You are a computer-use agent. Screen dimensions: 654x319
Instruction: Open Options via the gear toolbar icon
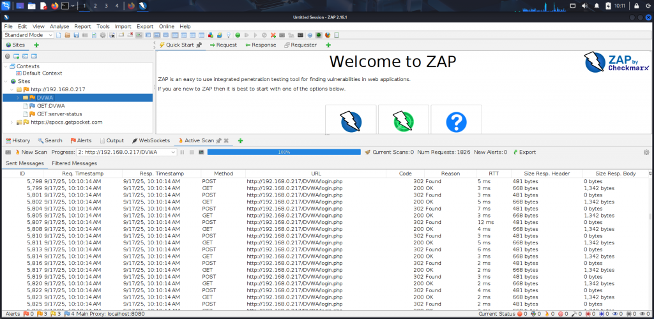(103, 35)
